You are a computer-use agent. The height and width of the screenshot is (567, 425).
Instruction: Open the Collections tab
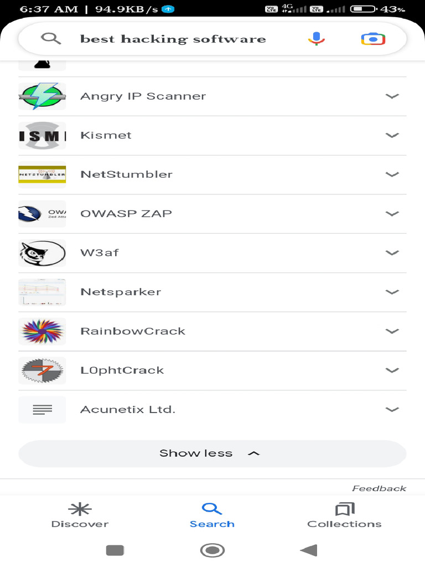344,515
